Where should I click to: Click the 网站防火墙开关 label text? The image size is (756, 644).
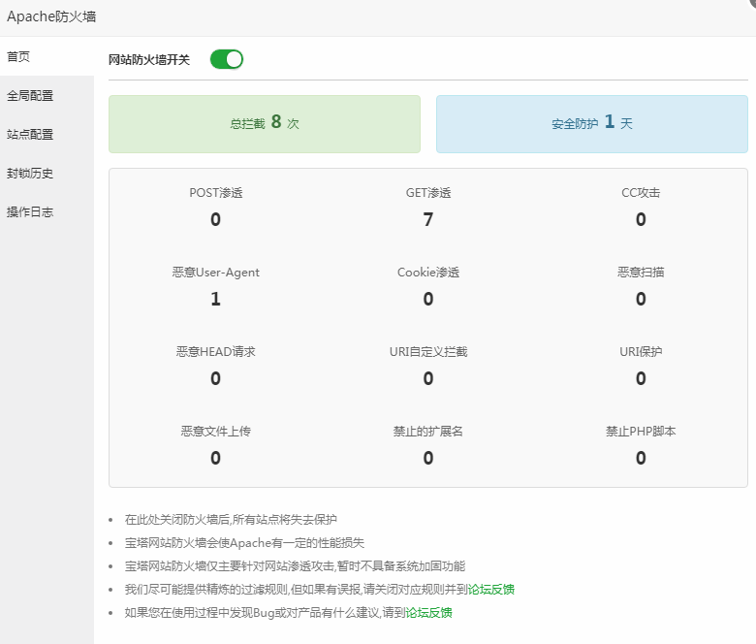pos(149,60)
